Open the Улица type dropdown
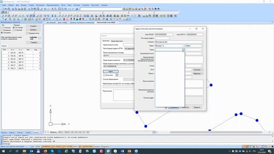This screenshot has height=154, width=274. click(202, 66)
